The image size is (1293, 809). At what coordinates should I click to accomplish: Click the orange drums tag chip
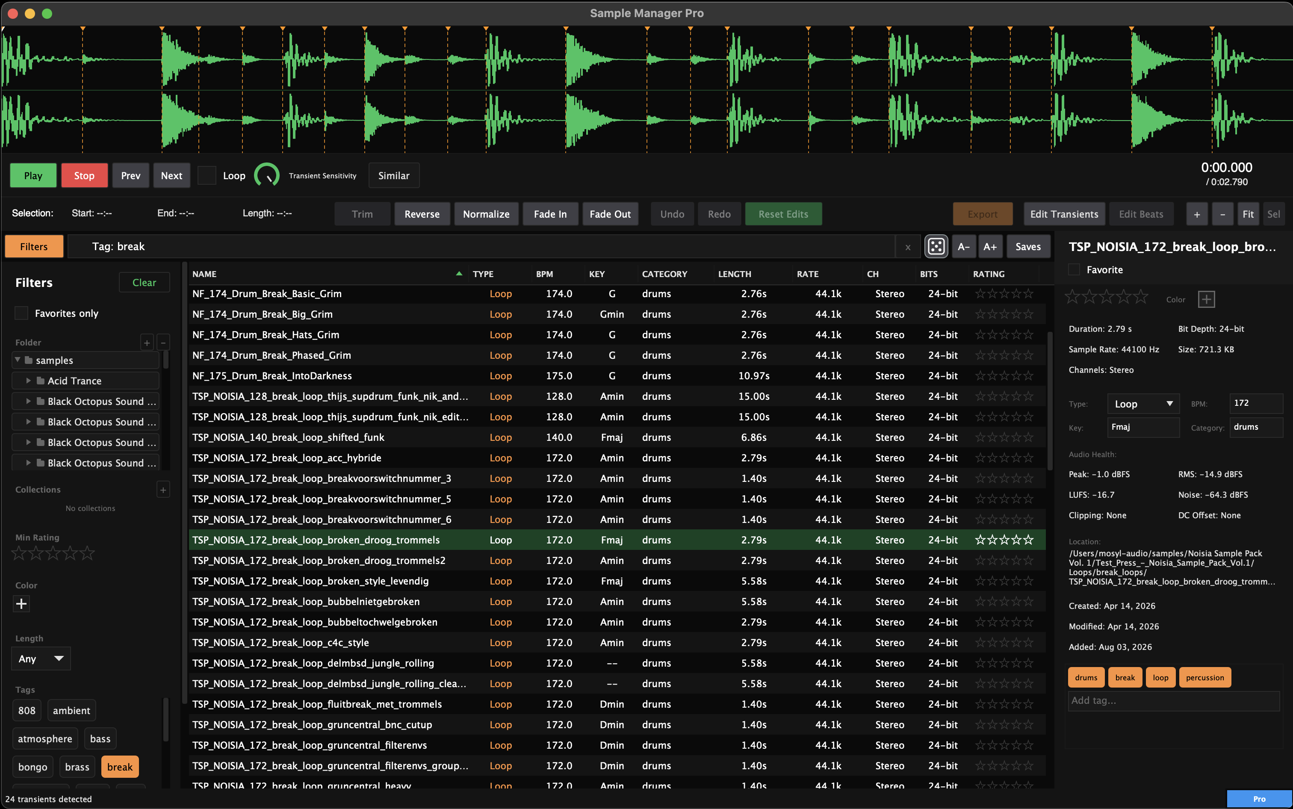coord(1086,677)
